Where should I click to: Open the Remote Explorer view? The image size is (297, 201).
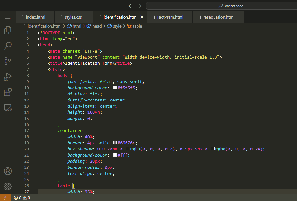tap(8, 108)
